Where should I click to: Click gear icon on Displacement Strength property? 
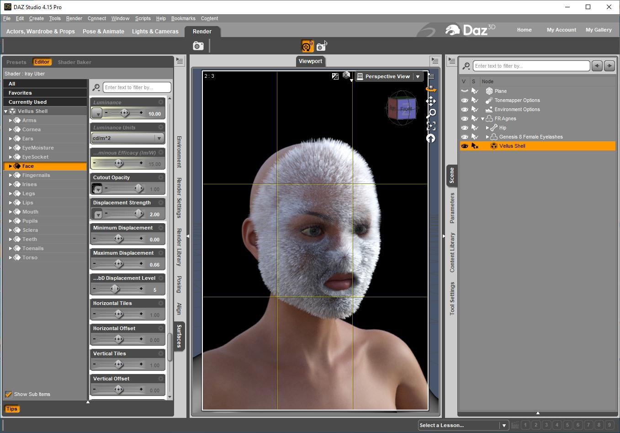pyautogui.click(x=161, y=203)
